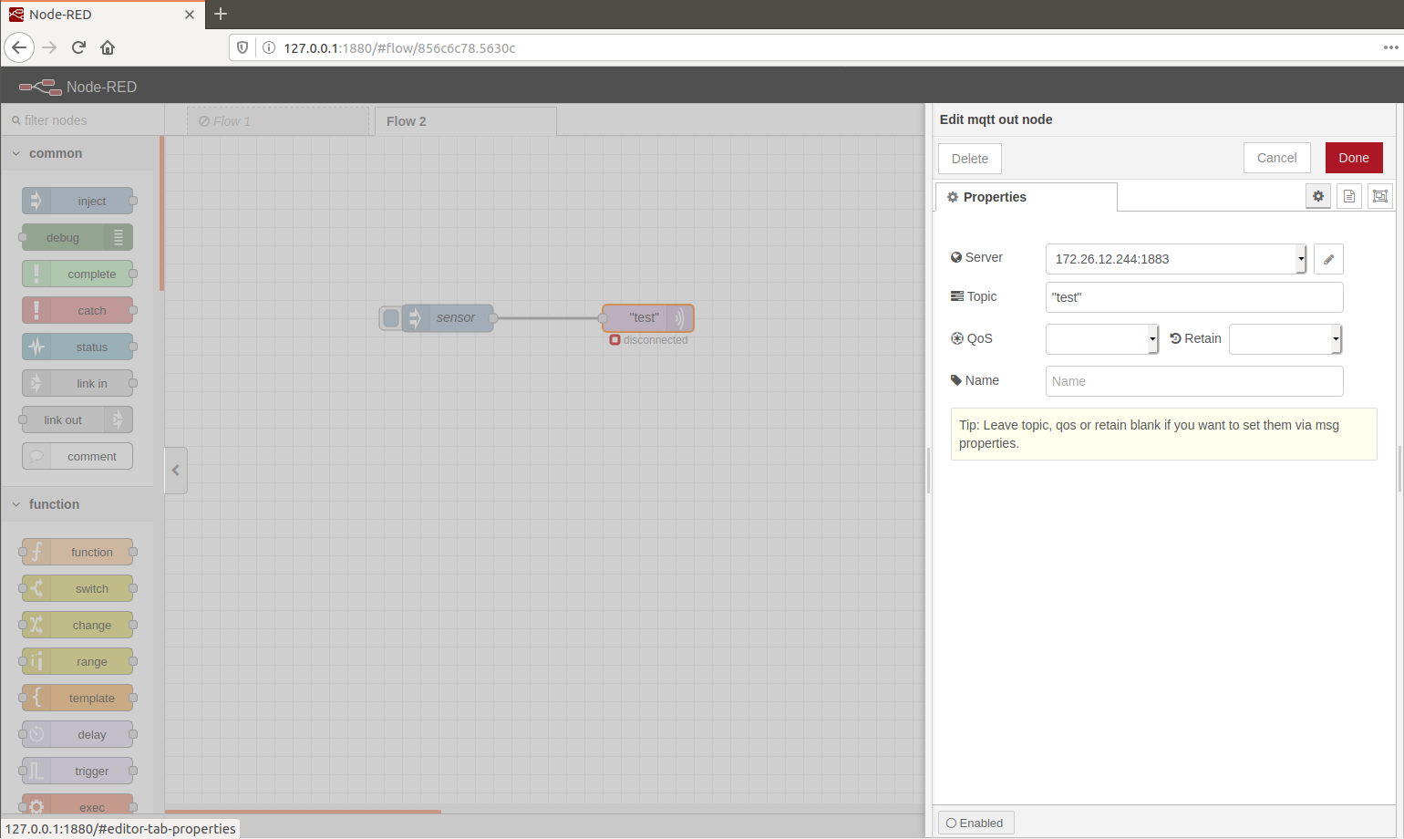Open node settings via the gear icon
Image resolution: width=1404 pixels, height=839 pixels.
click(x=1318, y=196)
